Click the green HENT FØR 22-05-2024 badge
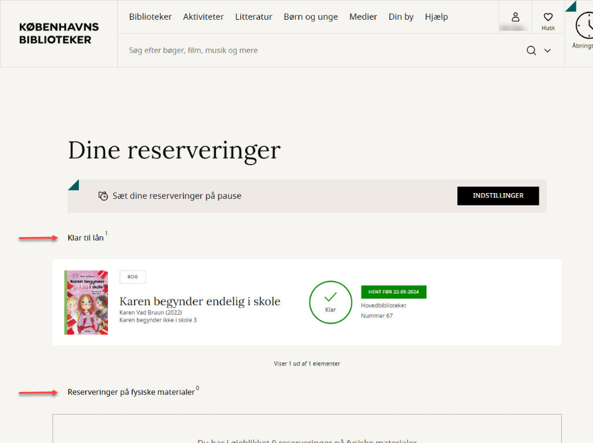593x443 pixels. (x=393, y=292)
